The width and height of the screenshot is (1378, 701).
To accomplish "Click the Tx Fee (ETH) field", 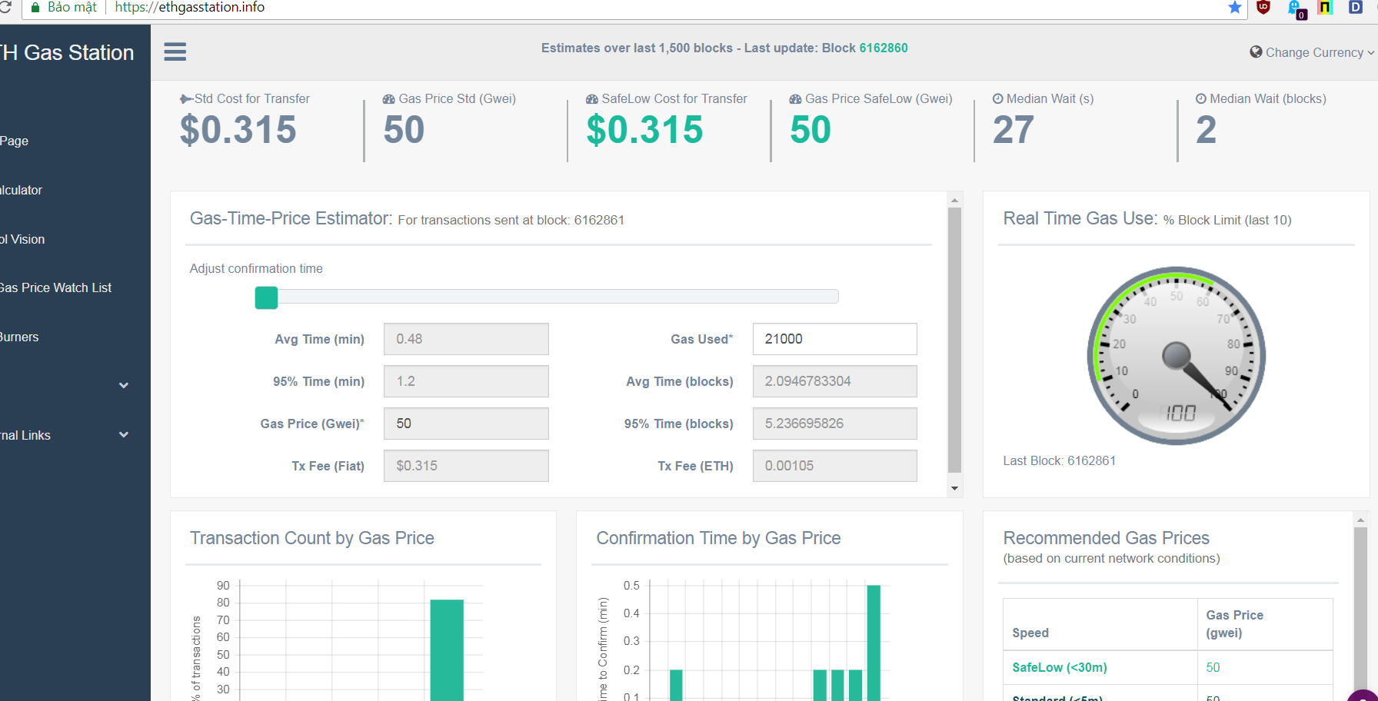I will pyautogui.click(x=834, y=466).
